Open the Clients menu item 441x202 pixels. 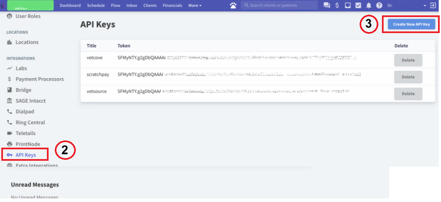coord(150,6)
